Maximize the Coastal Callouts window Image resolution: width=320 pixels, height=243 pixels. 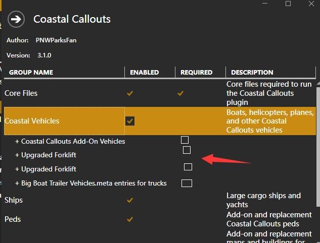pos(288,4)
